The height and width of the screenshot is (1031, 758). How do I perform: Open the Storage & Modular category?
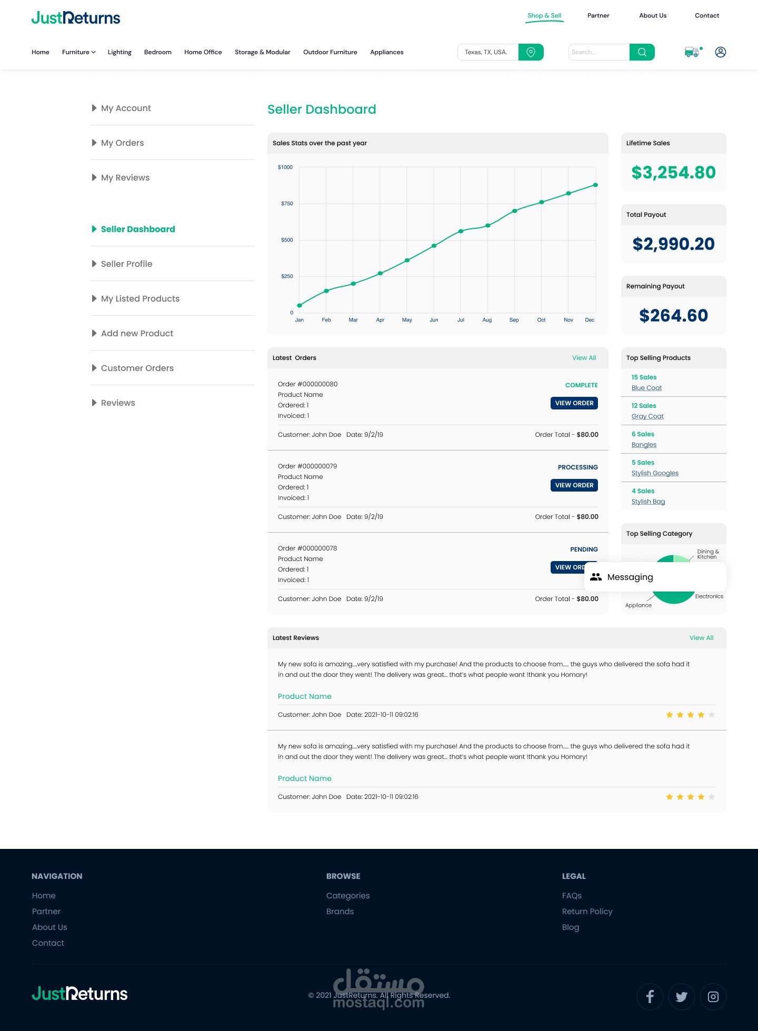coord(263,52)
